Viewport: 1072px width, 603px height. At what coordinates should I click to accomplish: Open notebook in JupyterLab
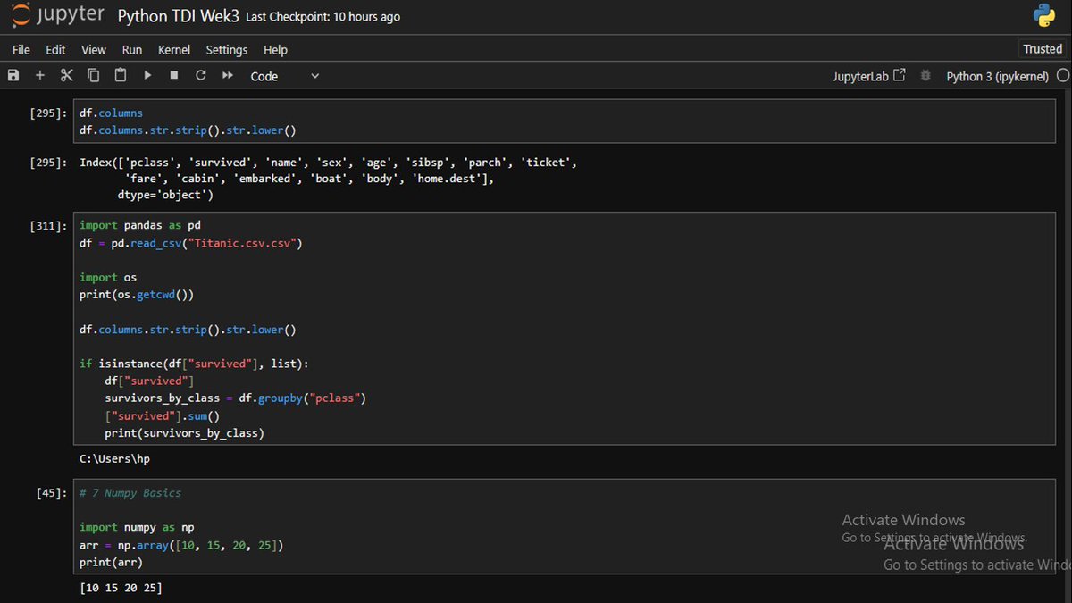tap(869, 77)
